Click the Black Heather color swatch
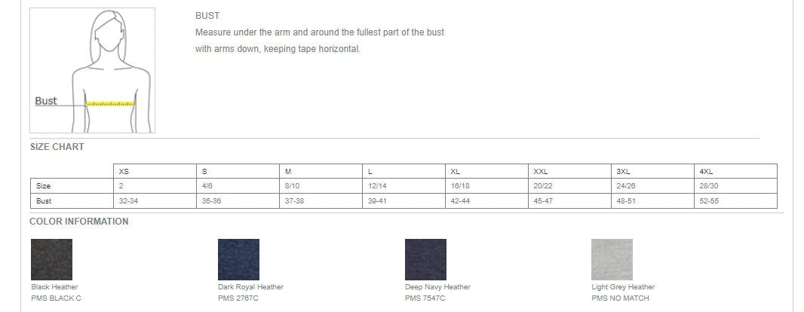 [x=51, y=259]
